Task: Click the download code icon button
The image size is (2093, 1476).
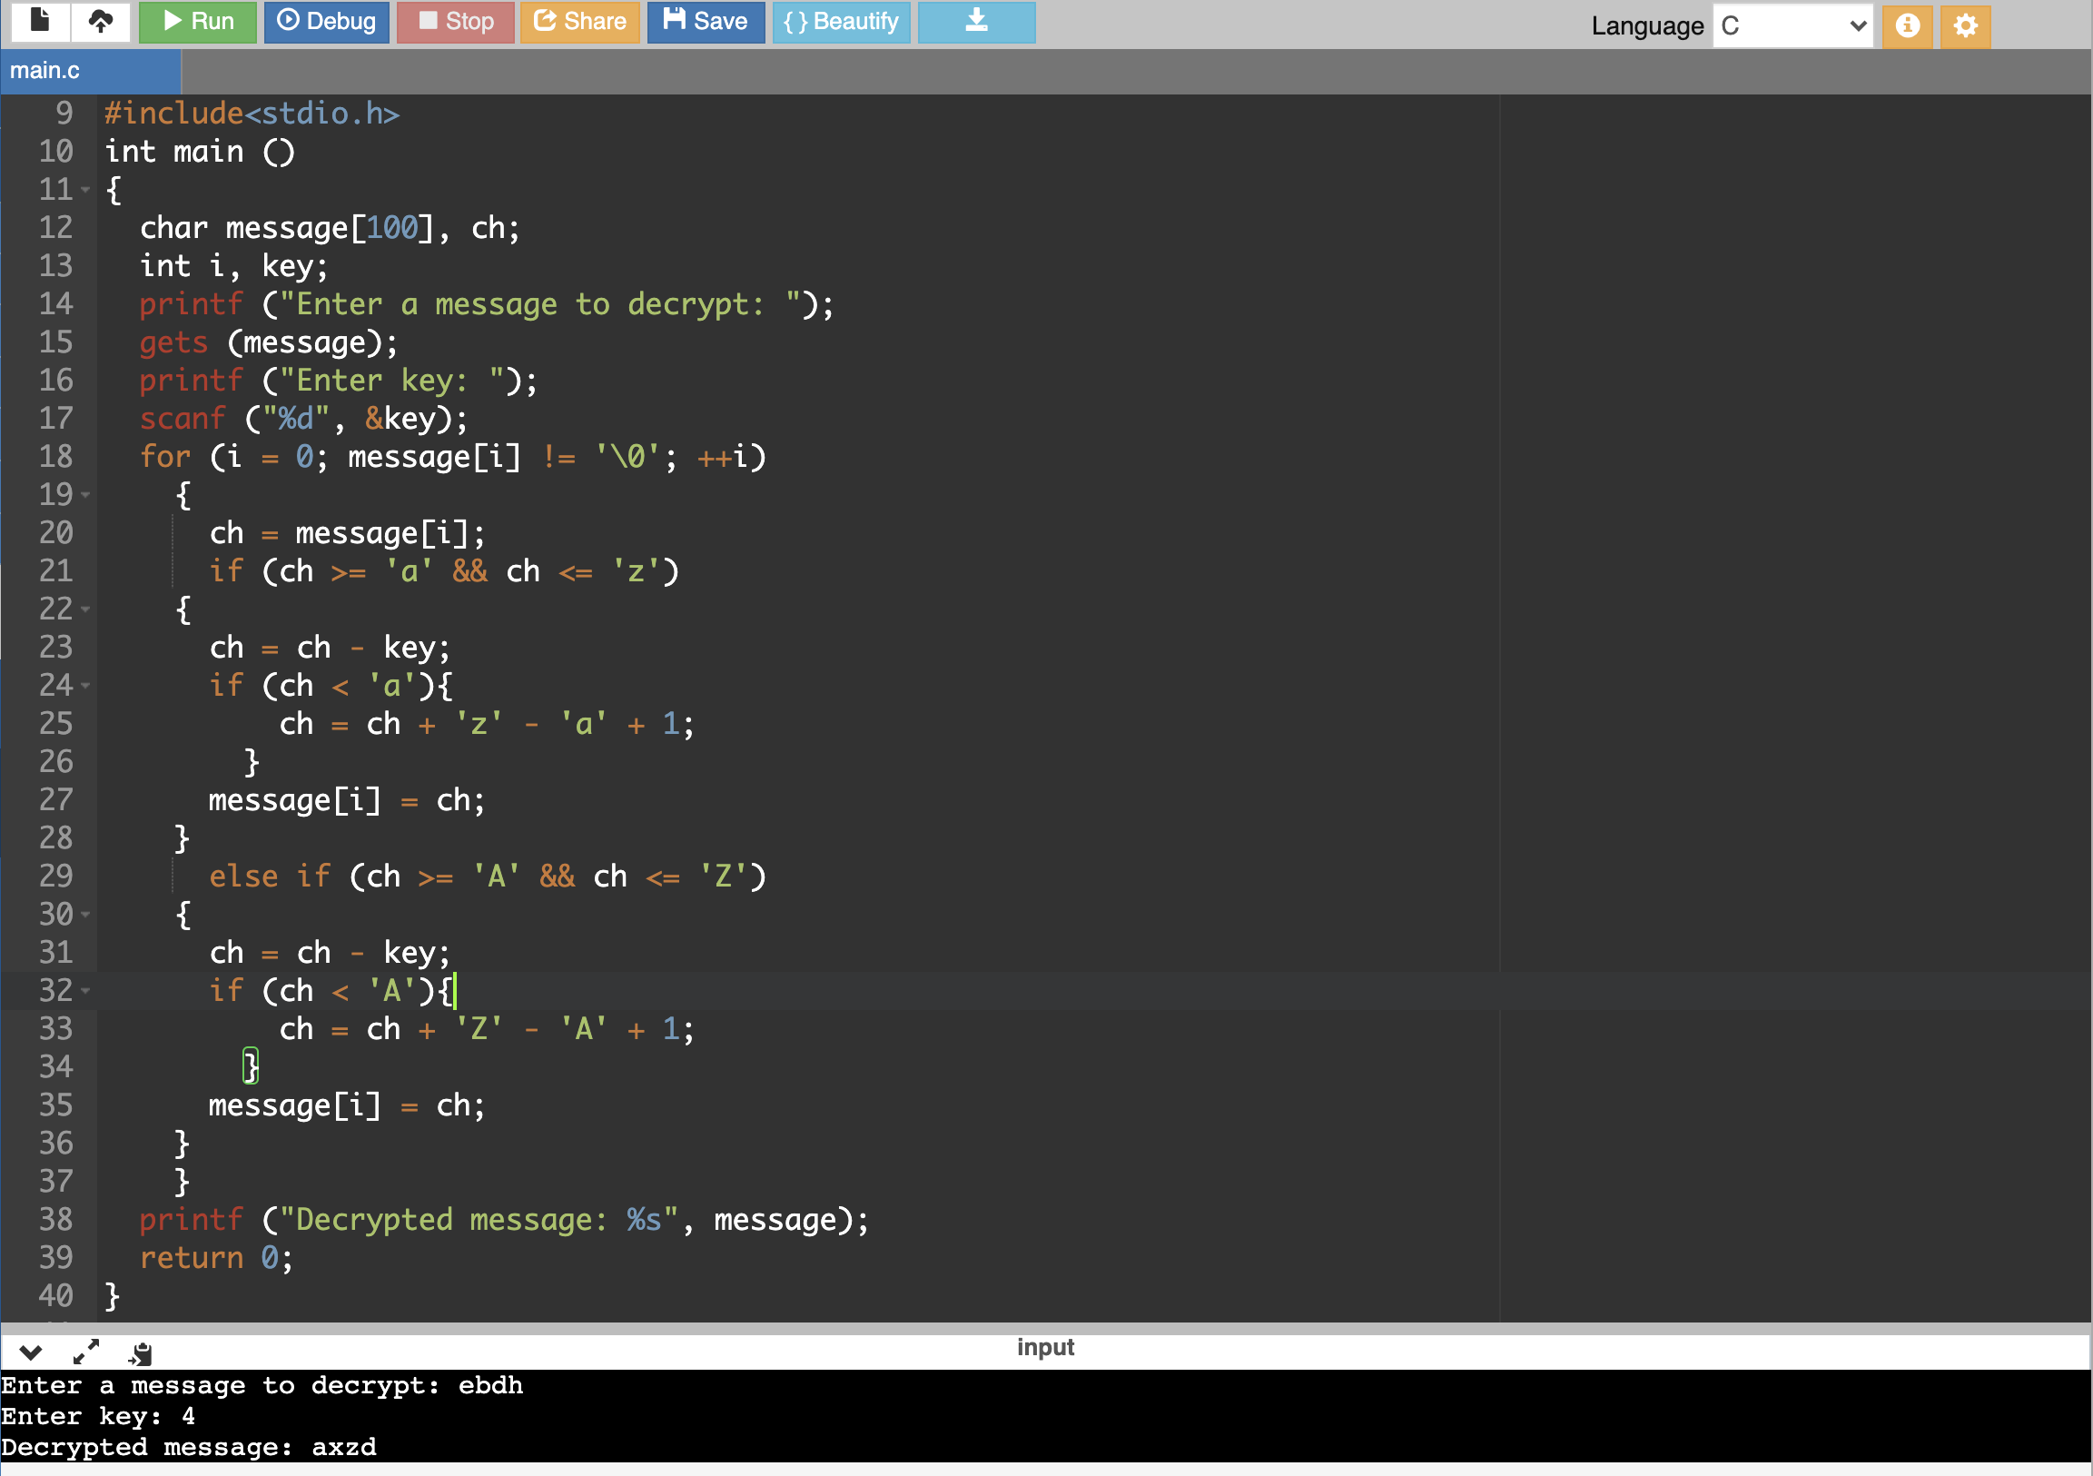Action: [x=975, y=21]
